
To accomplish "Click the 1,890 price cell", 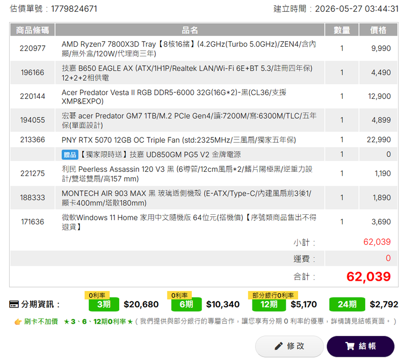I will tap(382, 198).
